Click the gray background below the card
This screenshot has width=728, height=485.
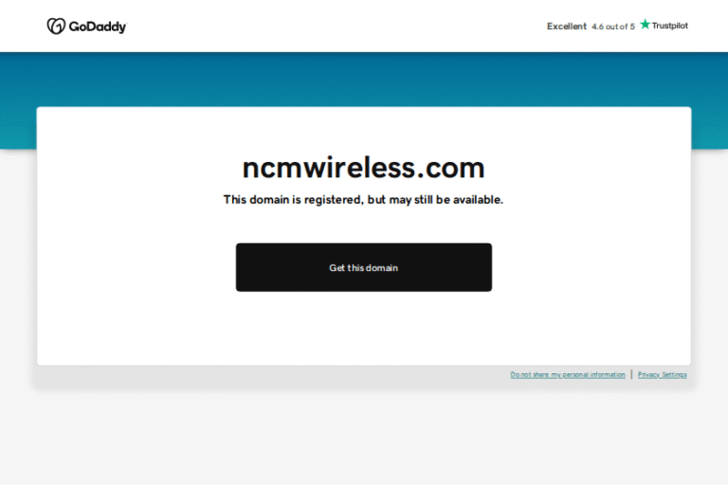pos(364,437)
